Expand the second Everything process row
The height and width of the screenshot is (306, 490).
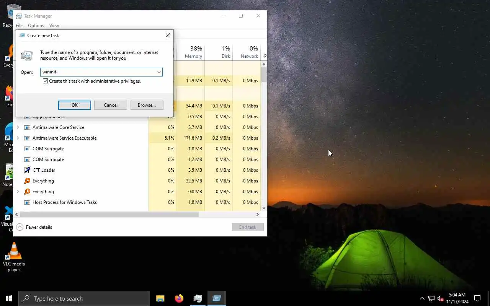(18, 192)
